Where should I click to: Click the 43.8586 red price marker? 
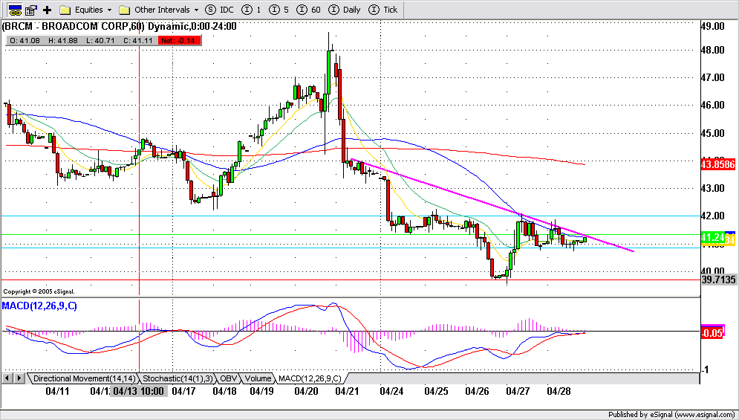[719, 165]
